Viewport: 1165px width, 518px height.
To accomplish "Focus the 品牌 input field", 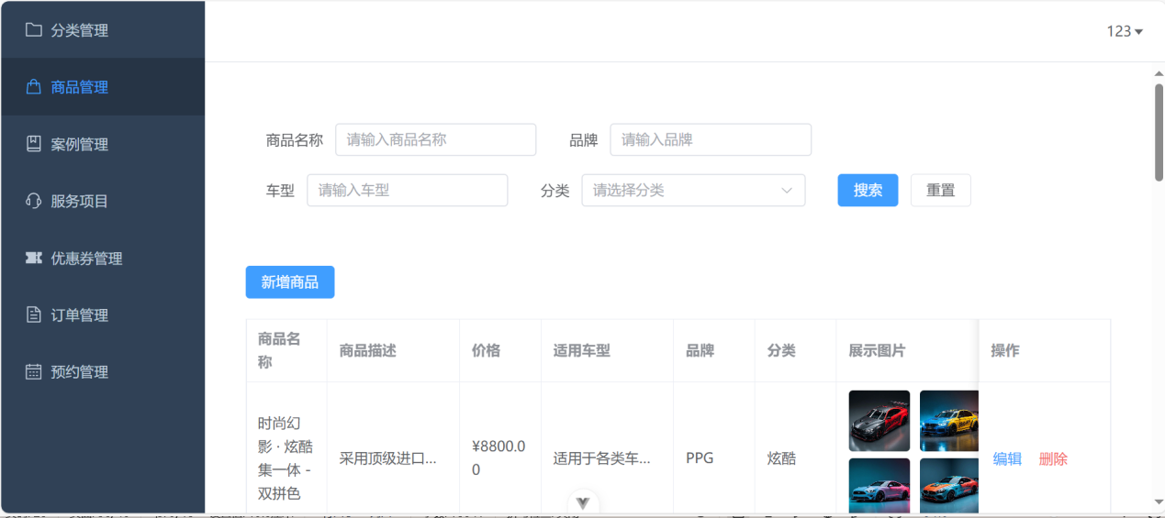I will tap(711, 139).
